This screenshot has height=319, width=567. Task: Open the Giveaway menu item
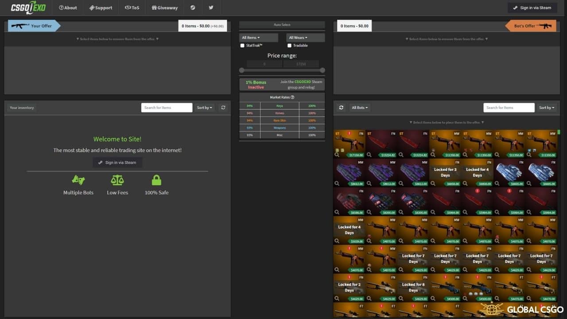[165, 8]
